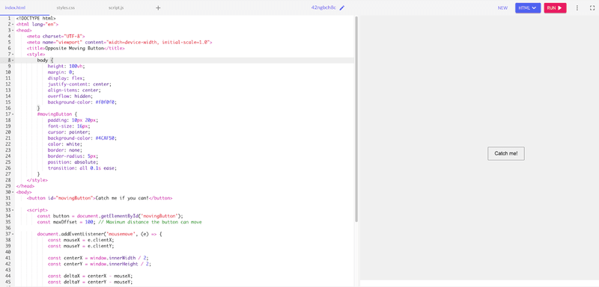Click the button id="movingButton" line
Viewport: 599px width, 287px height.
coord(100,198)
